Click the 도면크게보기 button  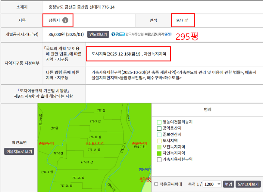(x=247, y=184)
